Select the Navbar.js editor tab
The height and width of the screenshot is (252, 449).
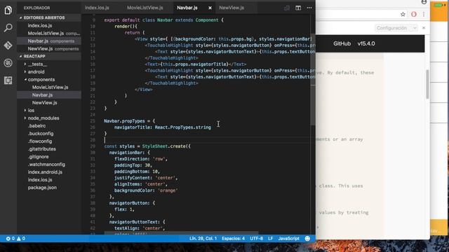(x=187, y=8)
